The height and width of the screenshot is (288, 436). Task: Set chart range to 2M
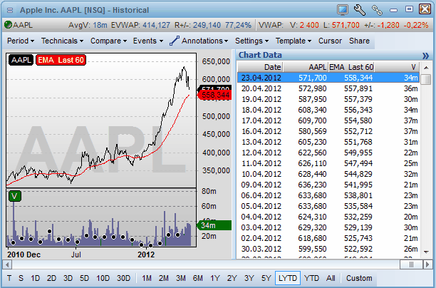point(164,278)
